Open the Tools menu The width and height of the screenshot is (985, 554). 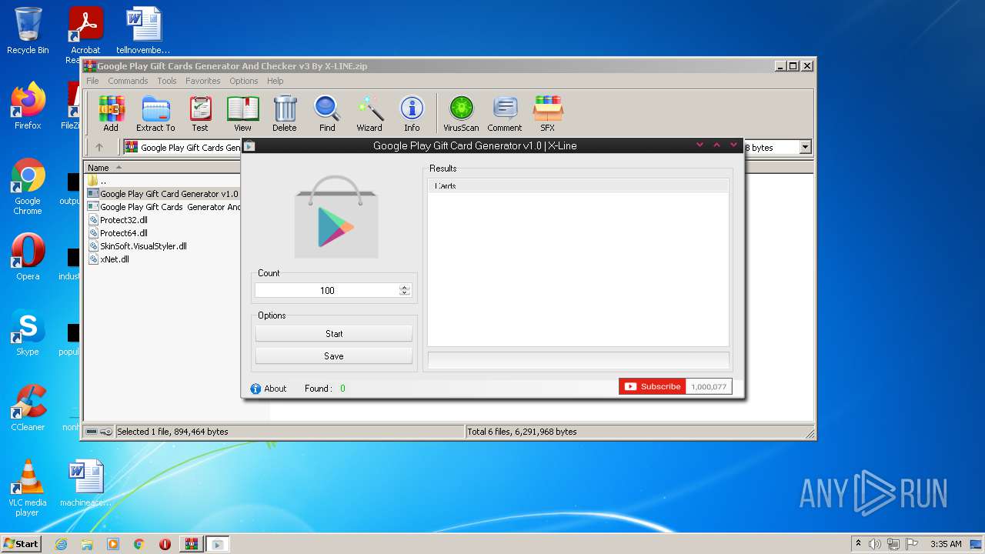167,81
